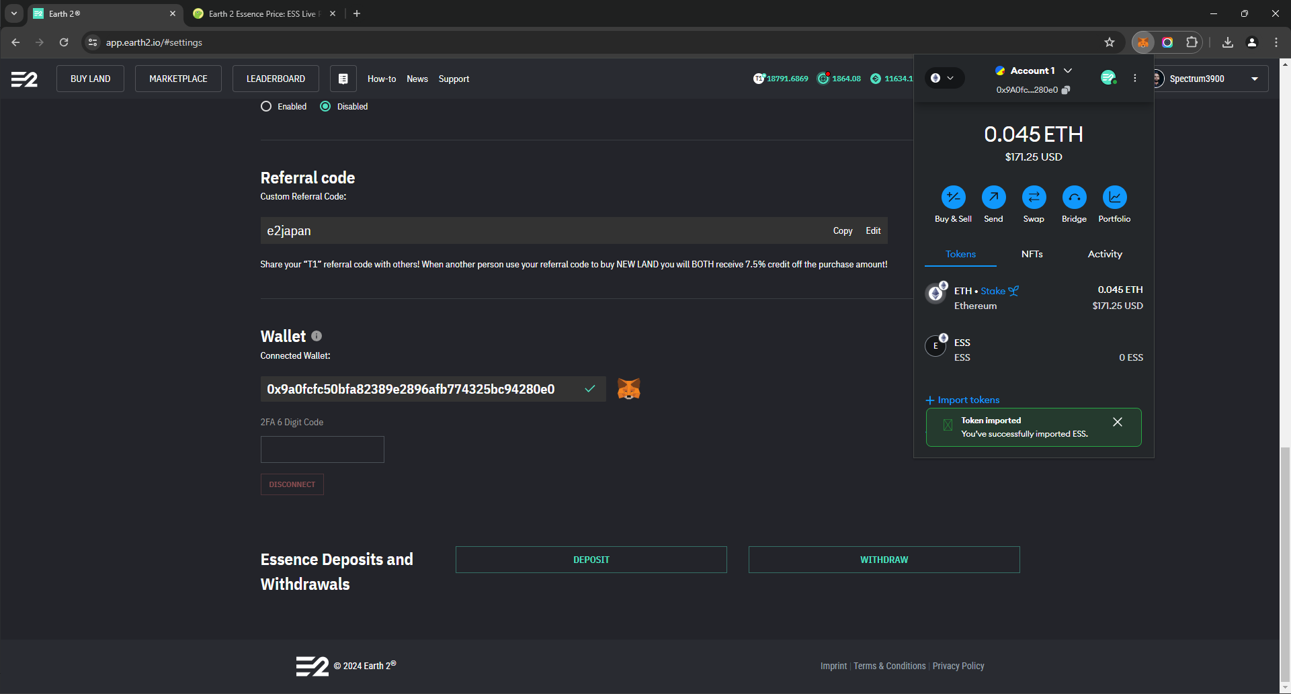
Task: Click the Buy & Sell icon
Action: pos(953,198)
